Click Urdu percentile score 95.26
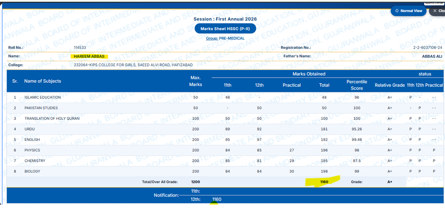This screenshot has width=445, height=219. tap(357, 129)
